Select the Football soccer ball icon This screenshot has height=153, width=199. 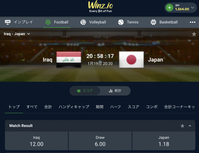tap(48, 22)
